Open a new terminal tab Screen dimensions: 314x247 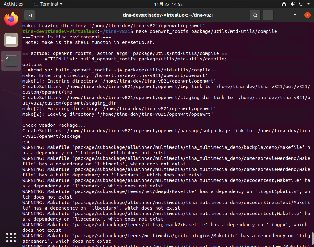(x=30, y=15)
